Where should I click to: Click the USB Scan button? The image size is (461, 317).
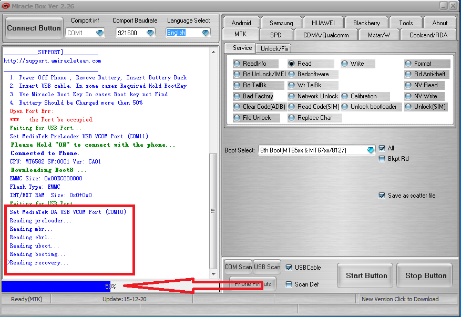click(x=267, y=267)
